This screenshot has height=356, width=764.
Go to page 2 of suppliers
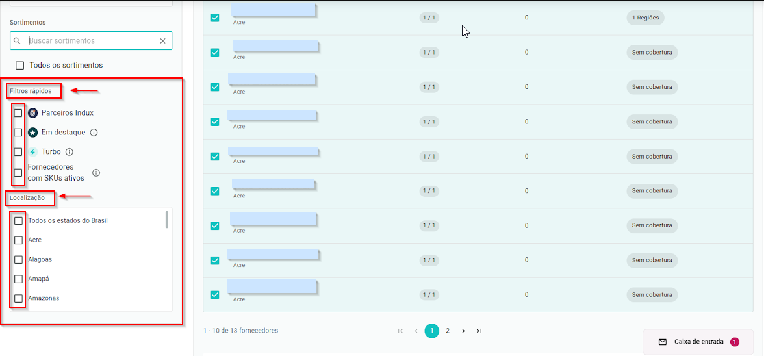448,331
